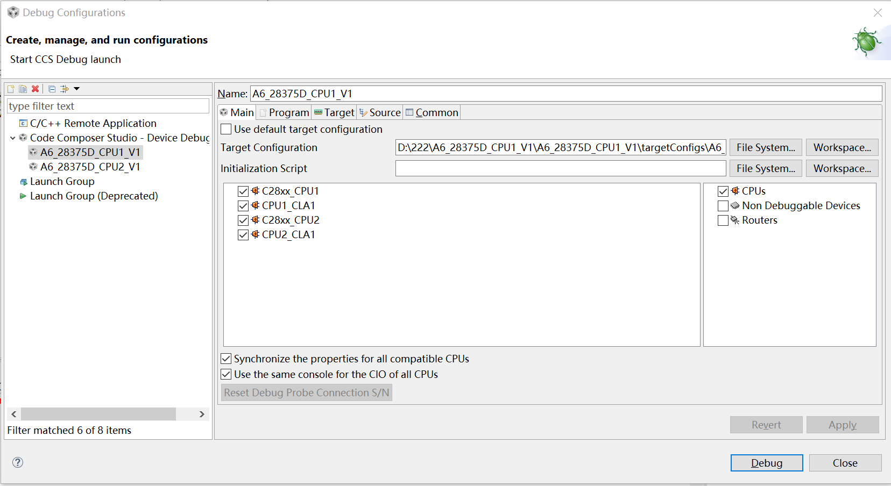
Task: Click the Duplicate launch configuration icon
Action: click(23, 89)
